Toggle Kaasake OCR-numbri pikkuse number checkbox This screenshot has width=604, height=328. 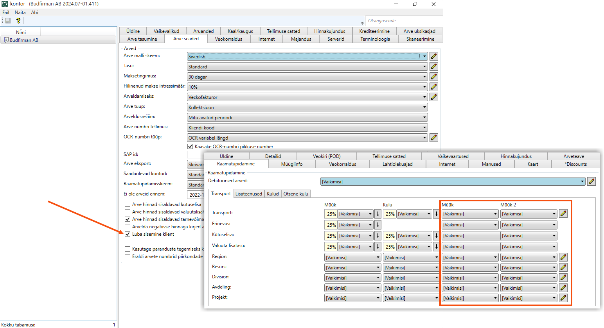click(191, 147)
